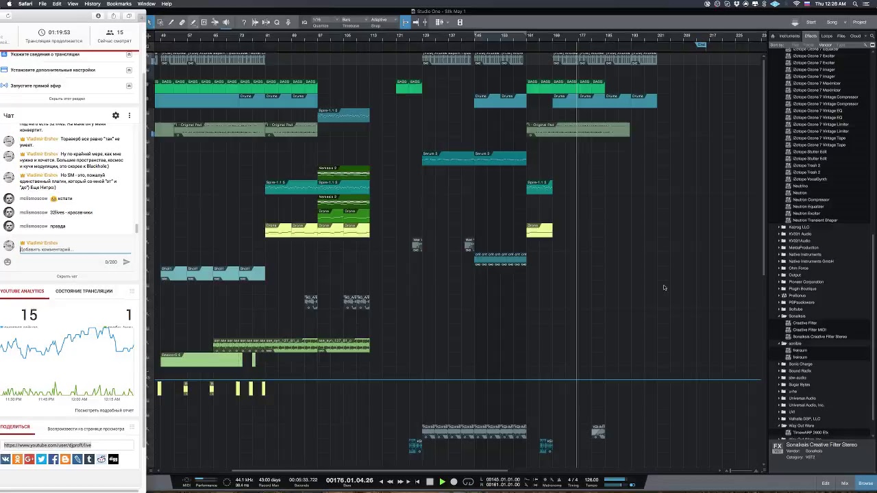Click the Q quantize icon in toolbar
This screenshot has width=877, height=493.
tap(277, 23)
